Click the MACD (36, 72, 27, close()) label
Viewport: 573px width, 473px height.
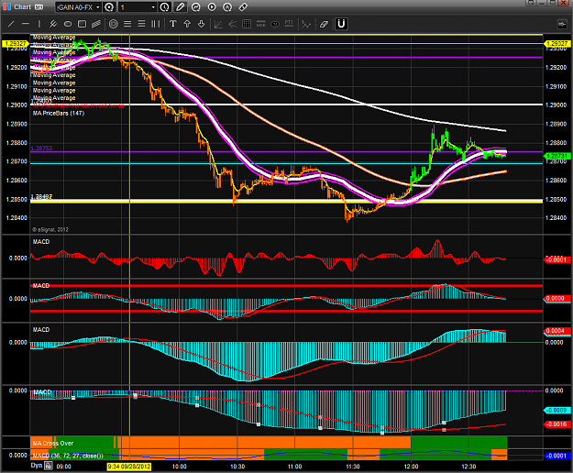[68, 456]
